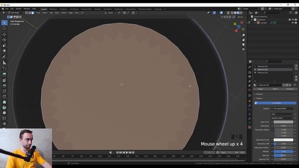Open the GGX distribution dropdown
This screenshot has width=299, height=168.
(x=282, y=114)
